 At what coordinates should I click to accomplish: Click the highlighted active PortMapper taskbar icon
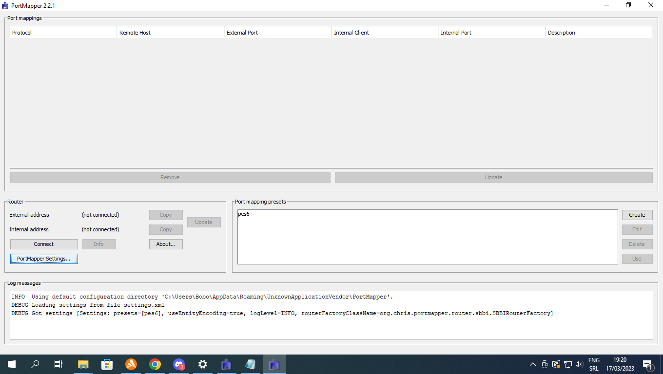click(274, 364)
